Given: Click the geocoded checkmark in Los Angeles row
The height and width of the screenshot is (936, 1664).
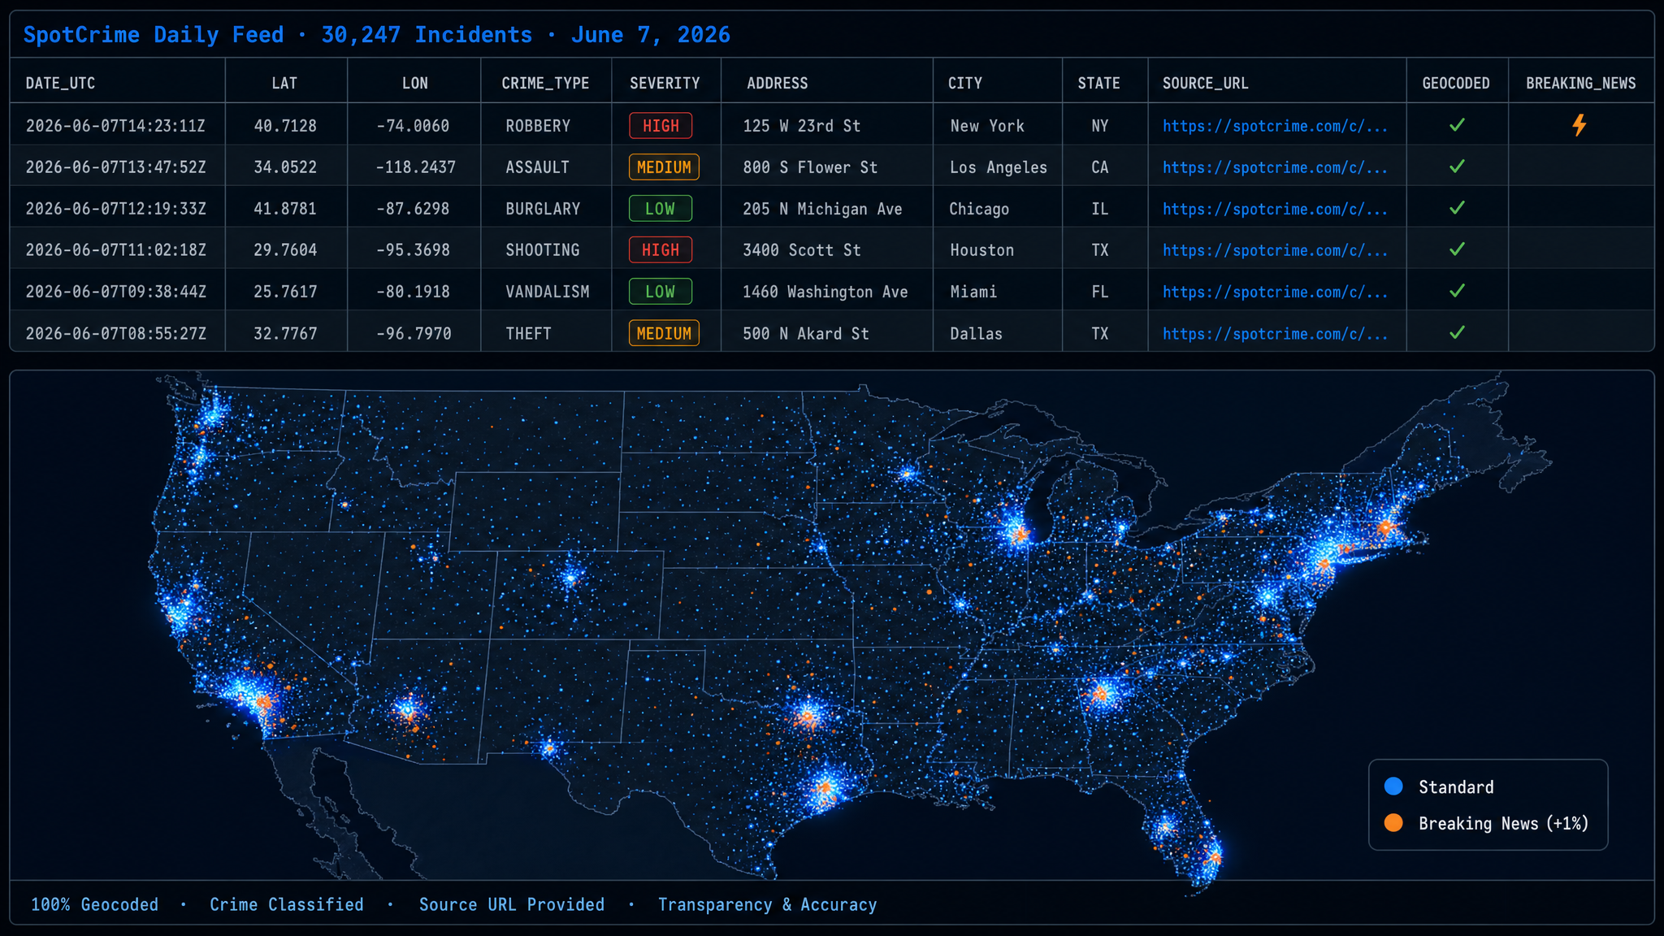Looking at the screenshot, I should click(x=1458, y=167).
